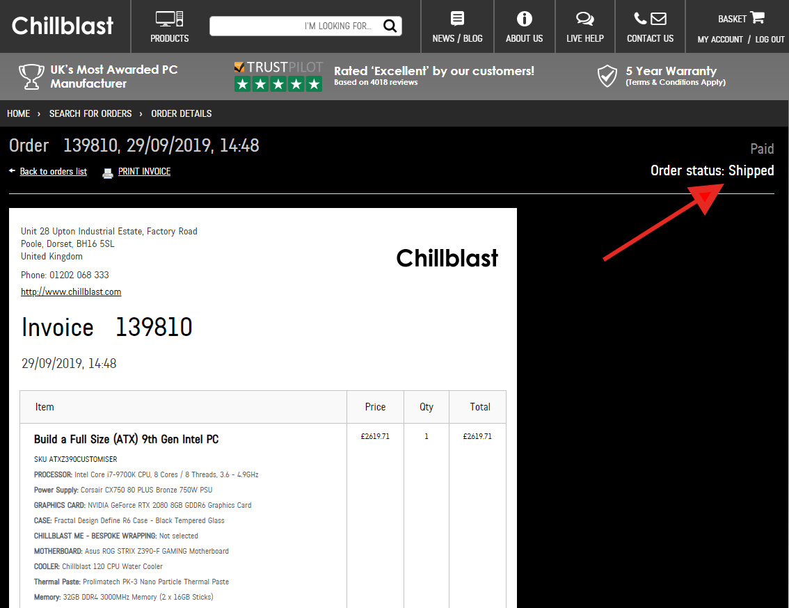Screen dimensions: 789x608
Task: Open SEARCH FOR ORDERS breadcrumb
Action: 90,114
